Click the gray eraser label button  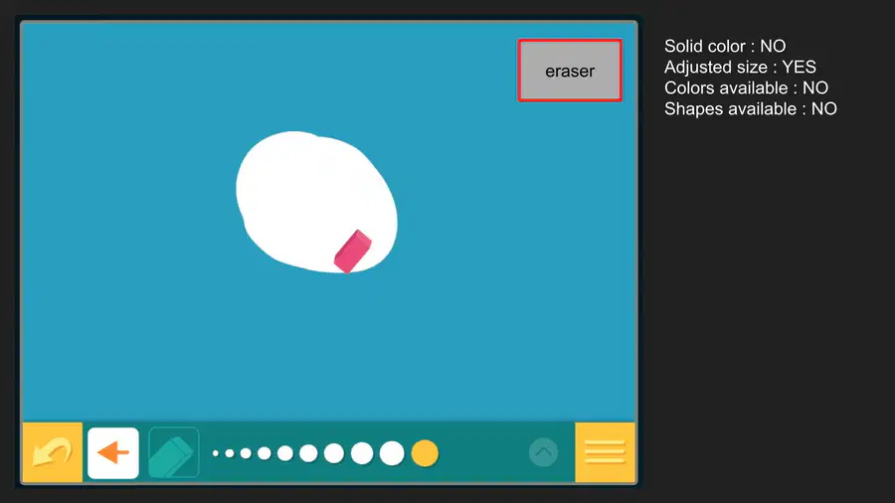point(570,71)
